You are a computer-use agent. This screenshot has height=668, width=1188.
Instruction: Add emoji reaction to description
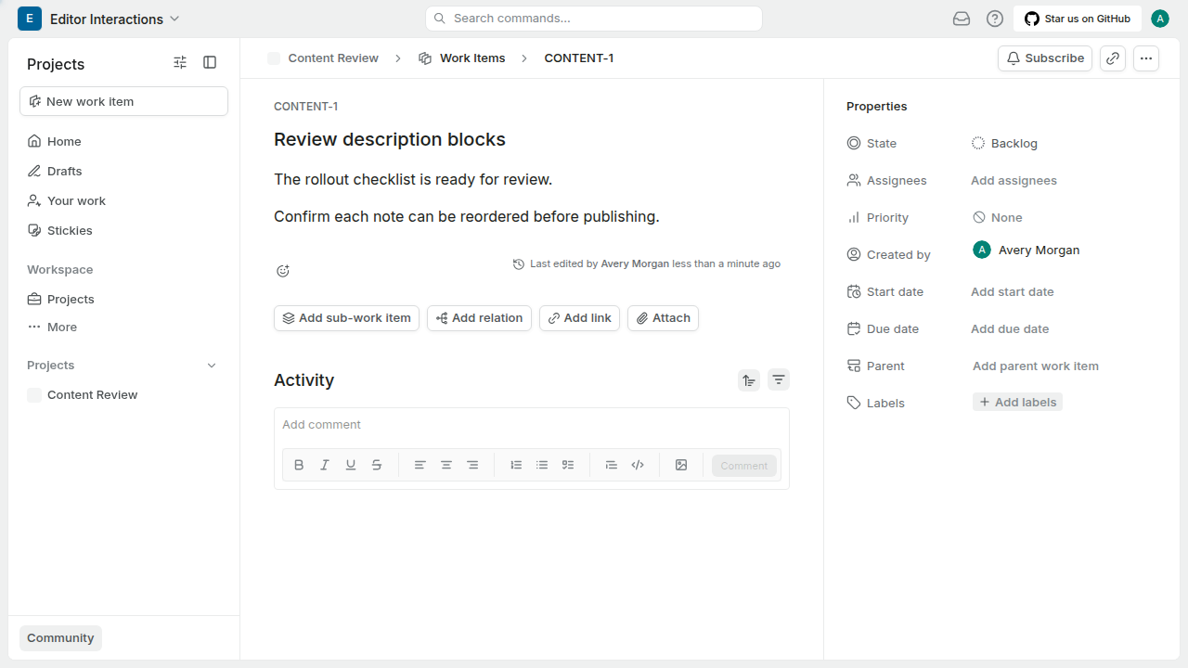coord(283,271)
